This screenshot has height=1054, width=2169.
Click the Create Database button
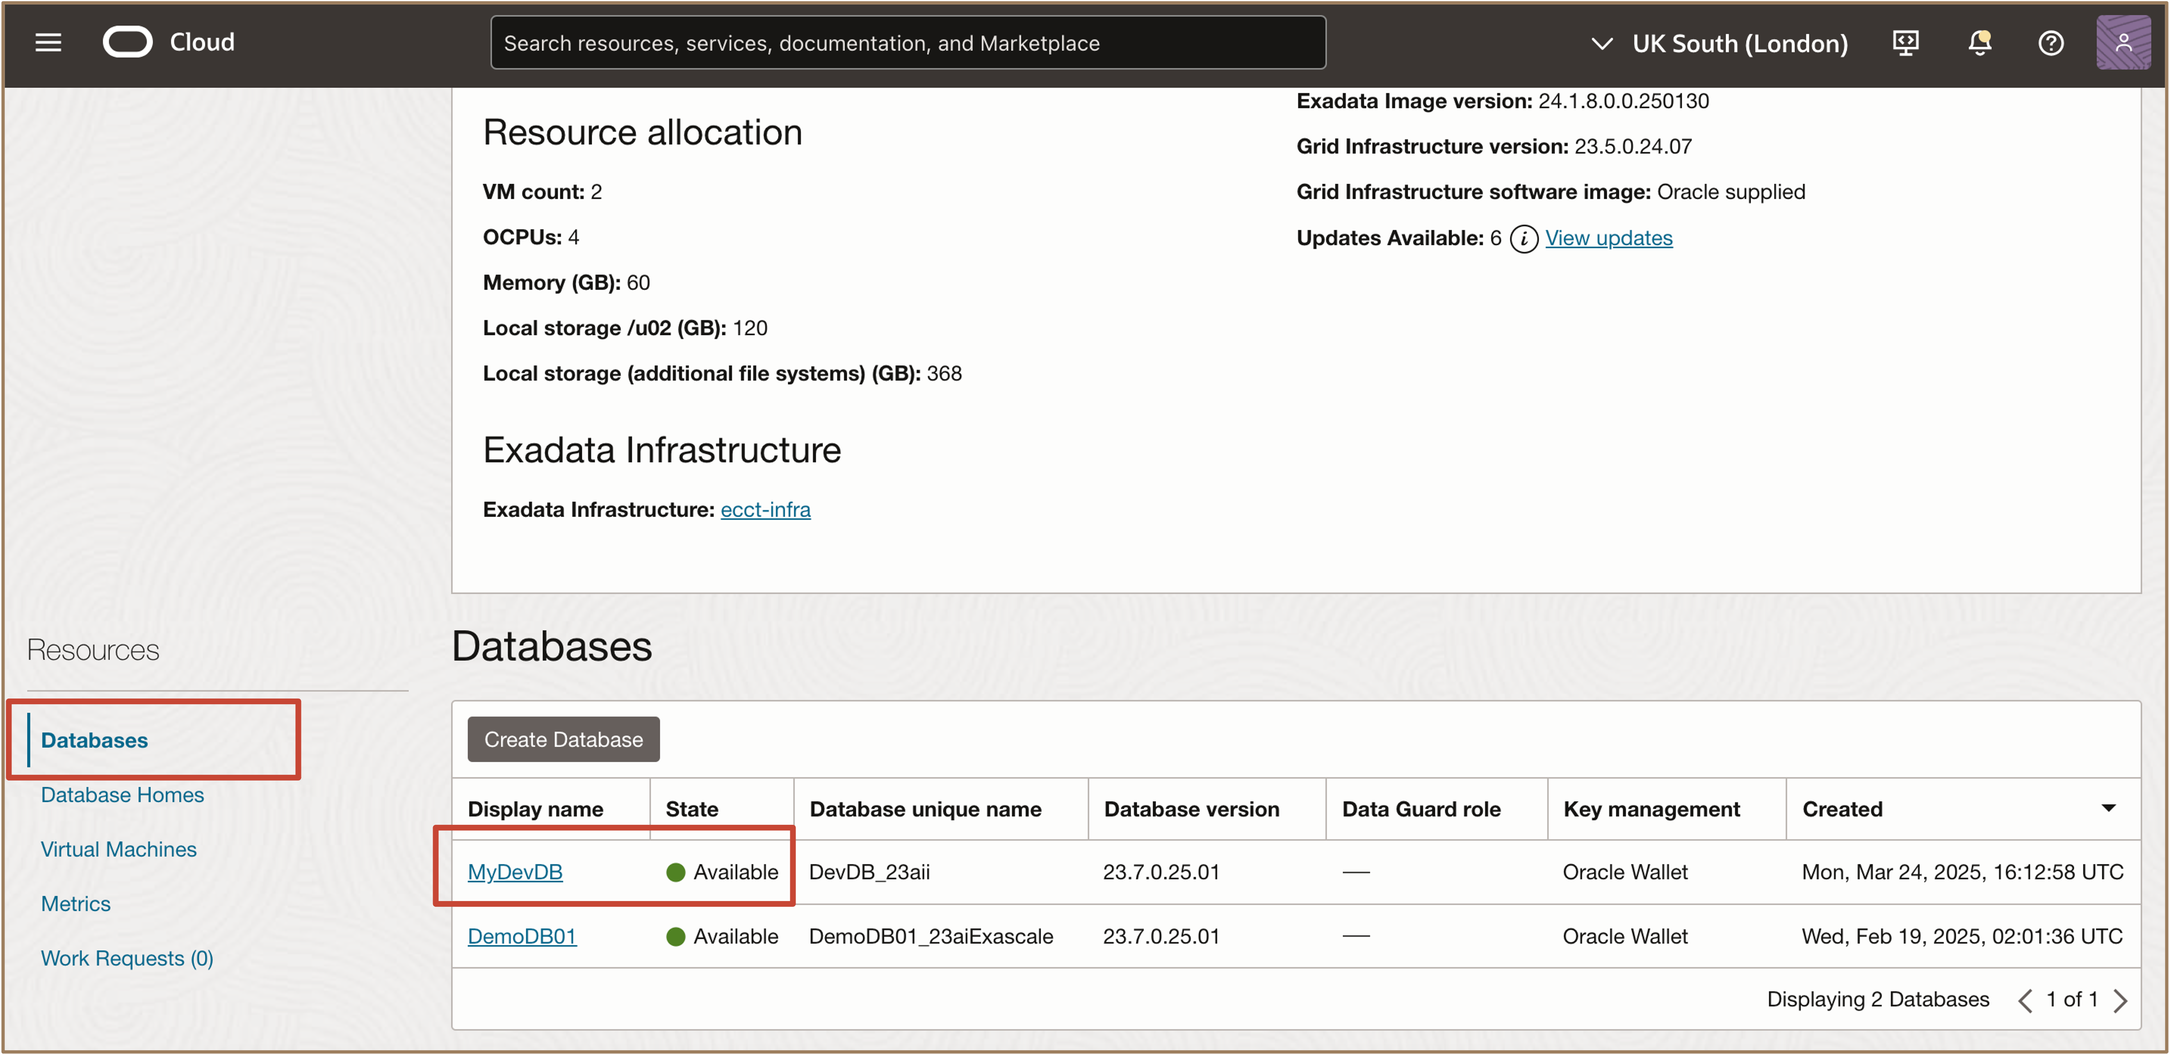click(563, 739)
